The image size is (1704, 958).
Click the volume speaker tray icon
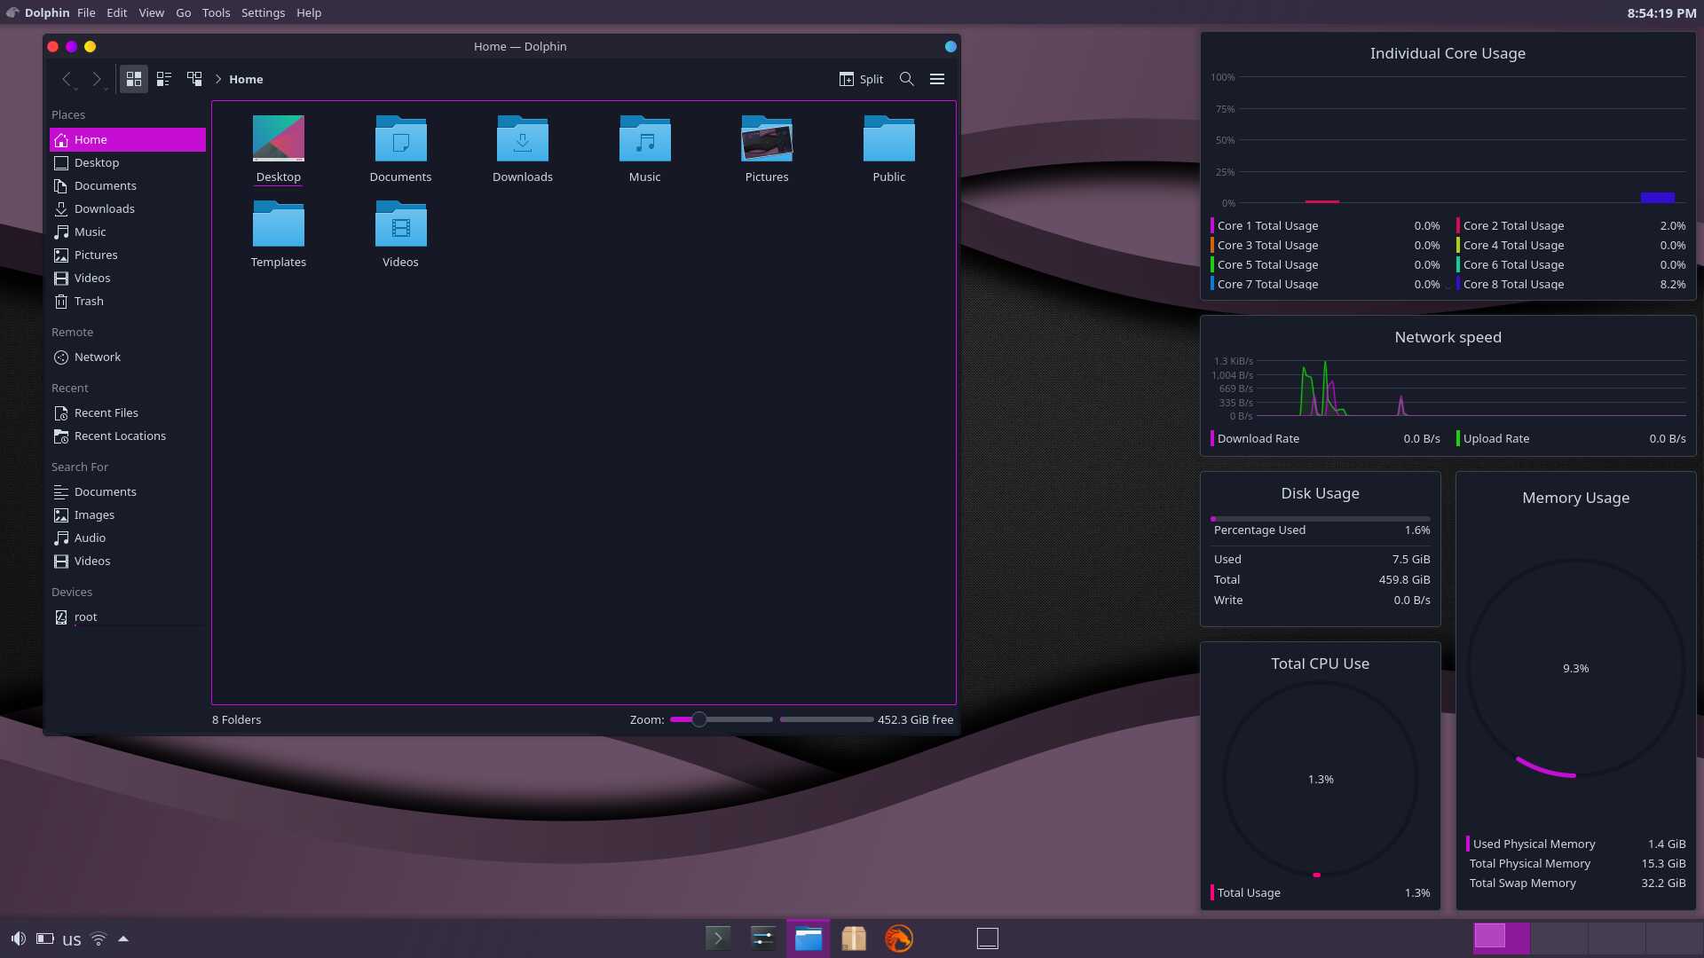click(x=18, y=938)
